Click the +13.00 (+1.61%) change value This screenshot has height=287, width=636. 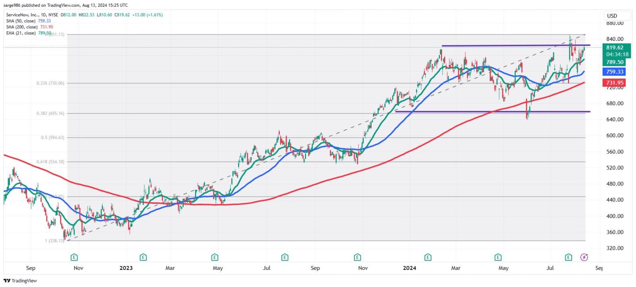point(147,15)
